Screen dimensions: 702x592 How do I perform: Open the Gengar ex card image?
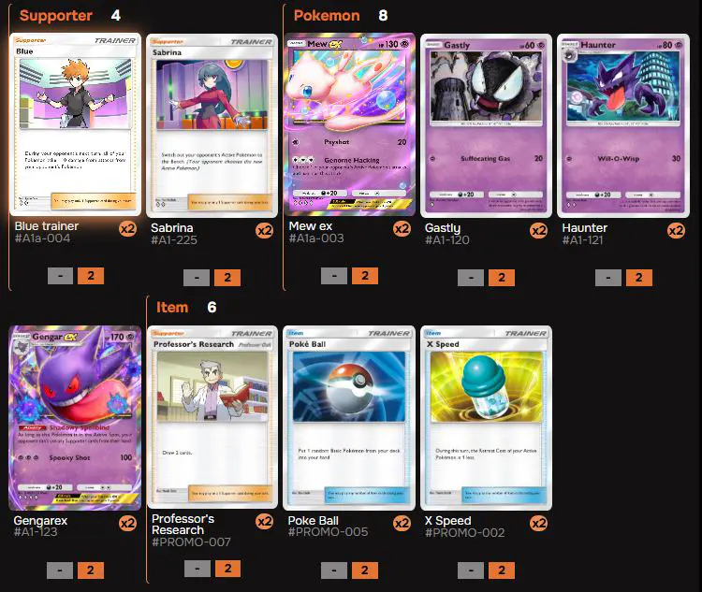tap(75, 418)
